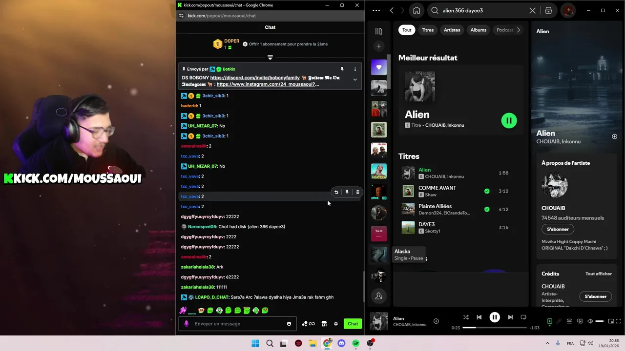Pin the BotRix pinned message icon
625x351 pixels.
pos(342,69)
